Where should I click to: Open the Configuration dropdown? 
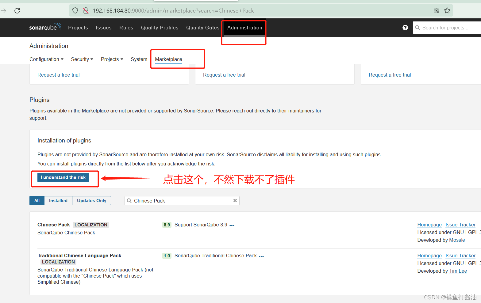click(46, 59)
